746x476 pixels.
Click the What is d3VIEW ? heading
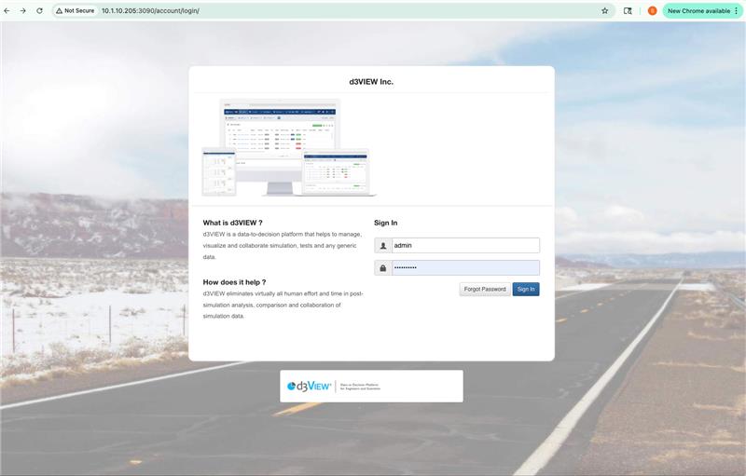coord(232,223)
